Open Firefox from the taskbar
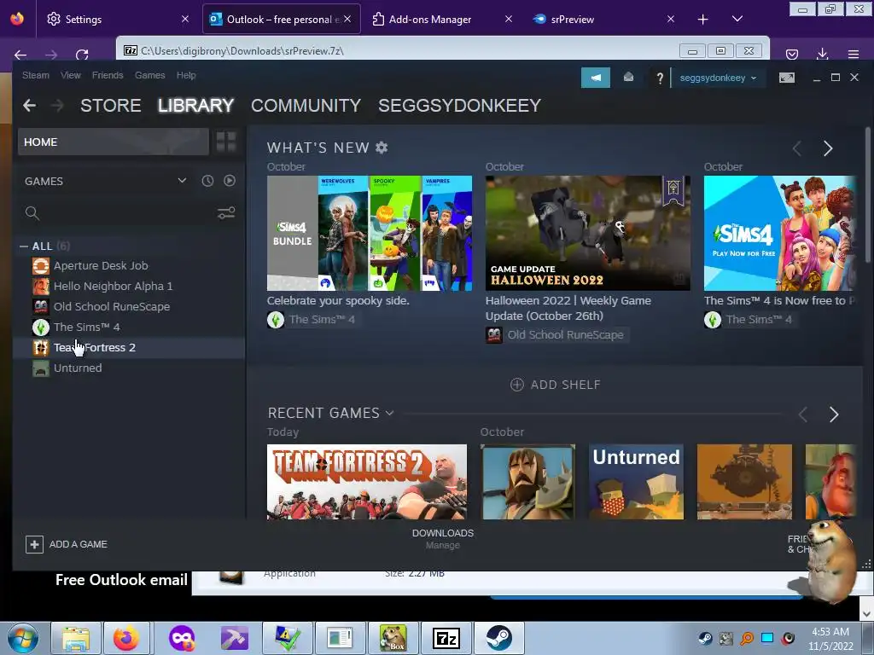Screen dimensions: 874x655 (126, 638)
